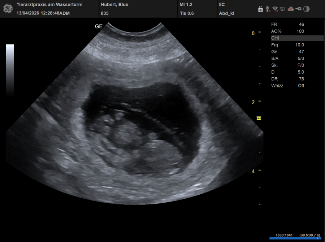
Task: Click the network cable disconnected icon
Action: pyautogui.click(x=268, y=9)
